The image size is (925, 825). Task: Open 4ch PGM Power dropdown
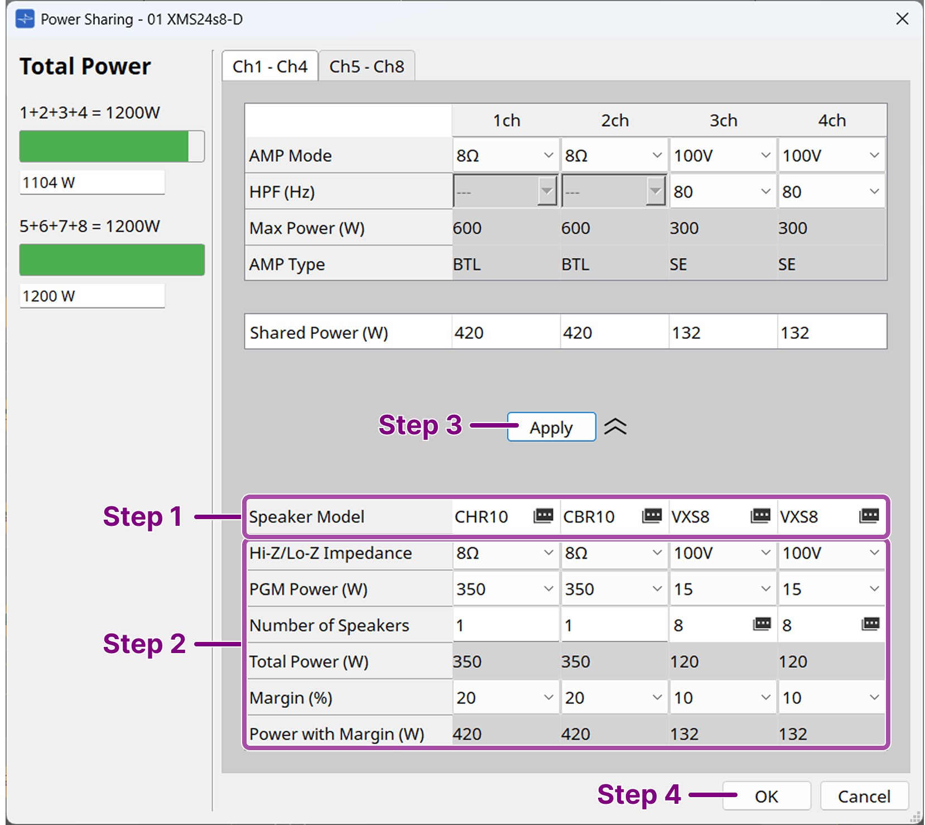[x=831, y=589]
